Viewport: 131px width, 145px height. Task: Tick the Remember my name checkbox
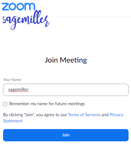click(x=5, y=104)
